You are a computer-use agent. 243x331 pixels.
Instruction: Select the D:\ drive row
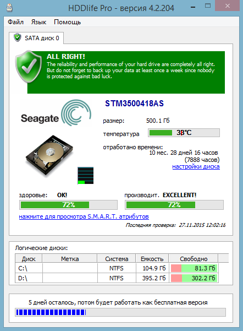click(117, 278)
